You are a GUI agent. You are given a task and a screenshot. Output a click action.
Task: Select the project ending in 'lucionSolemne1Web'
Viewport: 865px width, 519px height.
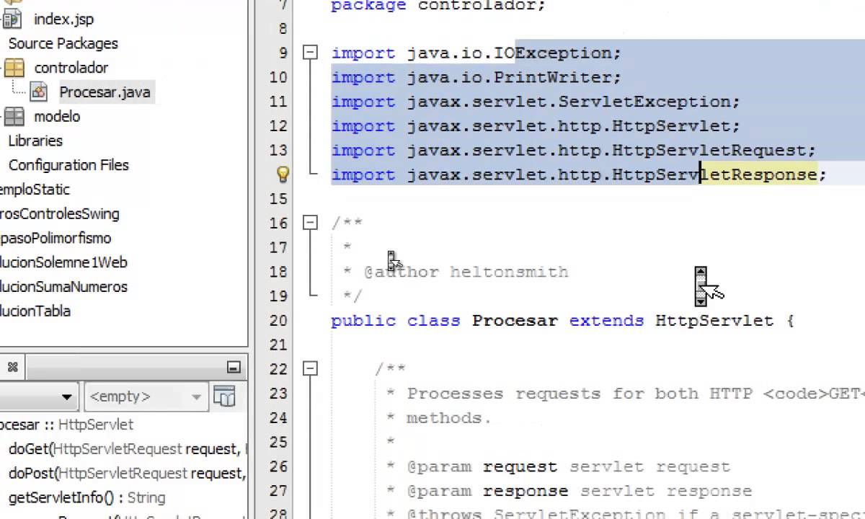[x=63, y=262]
